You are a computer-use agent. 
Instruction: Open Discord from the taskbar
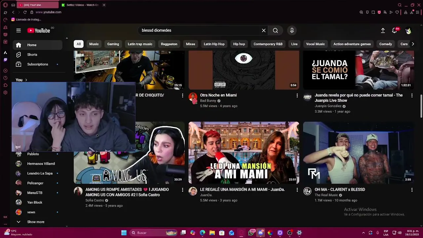click(260, 233)
